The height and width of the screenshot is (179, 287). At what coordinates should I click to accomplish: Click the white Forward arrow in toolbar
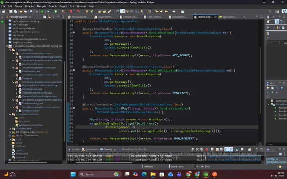(x=174, y=11)
